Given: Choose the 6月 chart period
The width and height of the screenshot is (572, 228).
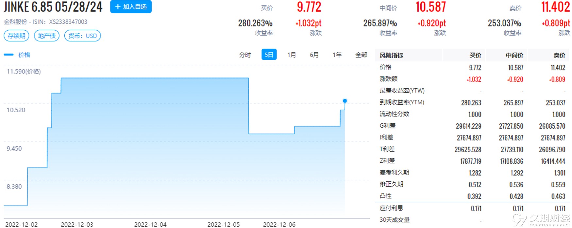Looking at the screenshot, I should click(x=314, y=55).
